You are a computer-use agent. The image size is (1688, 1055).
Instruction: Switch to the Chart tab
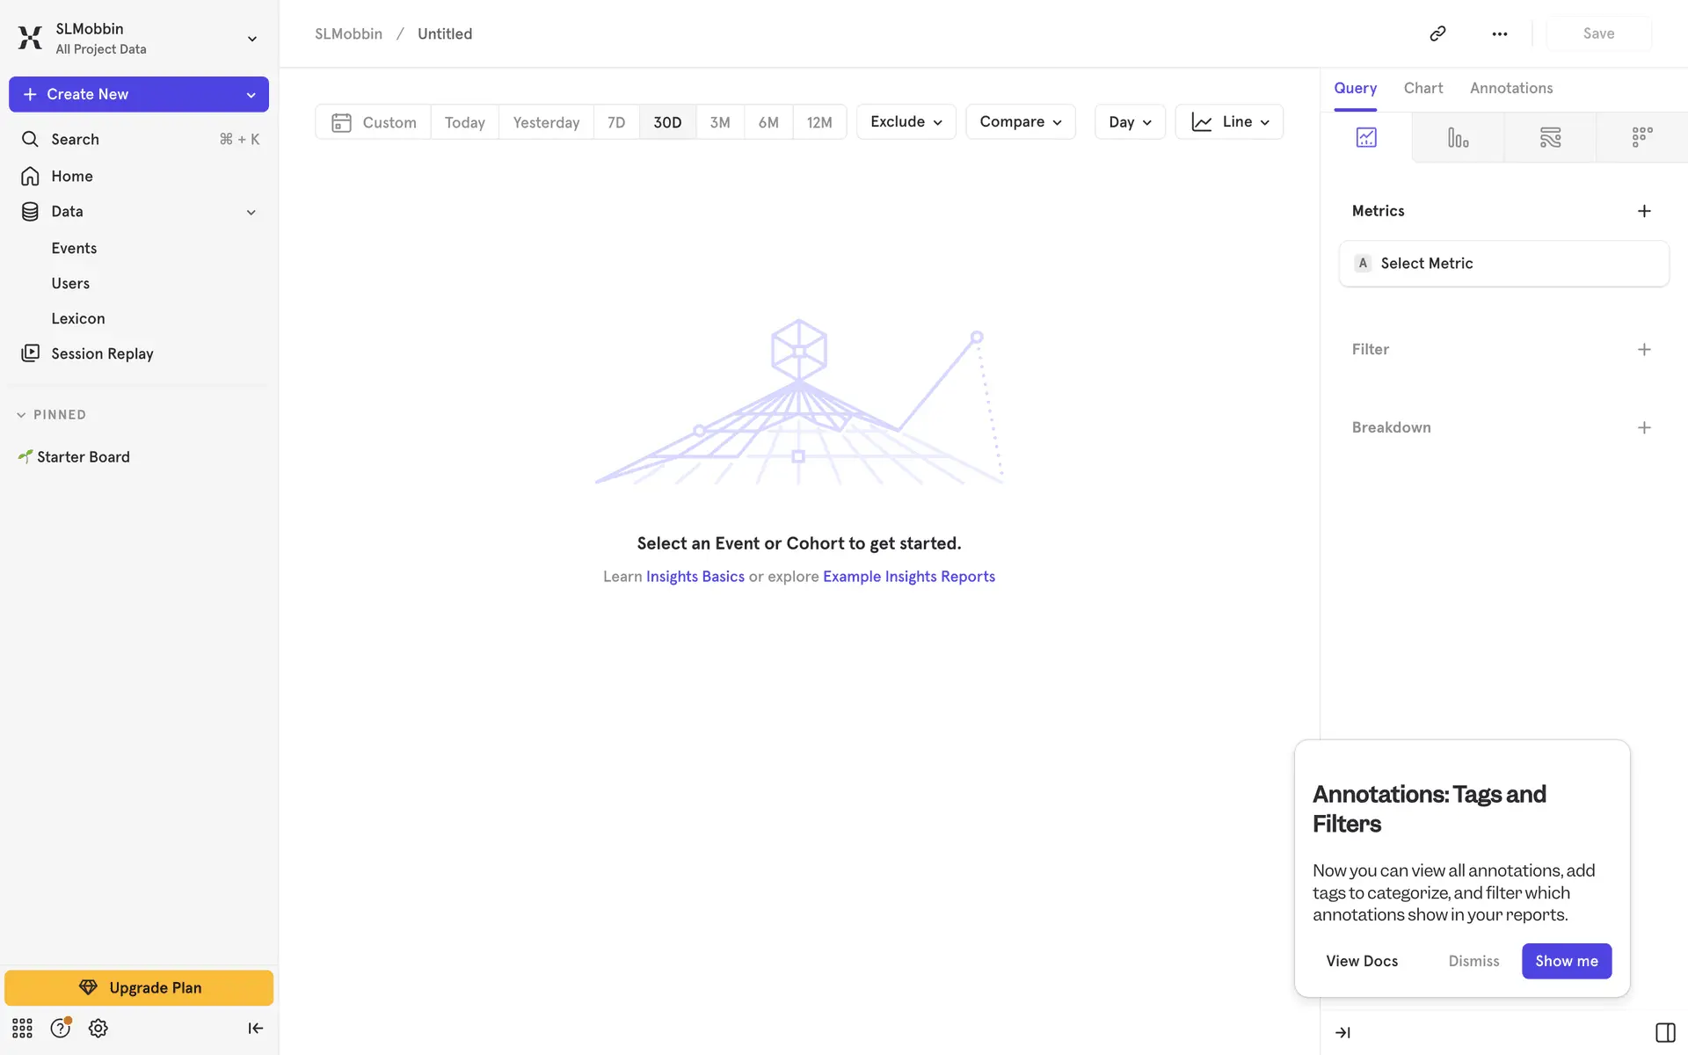click(x=1422, y=88)
